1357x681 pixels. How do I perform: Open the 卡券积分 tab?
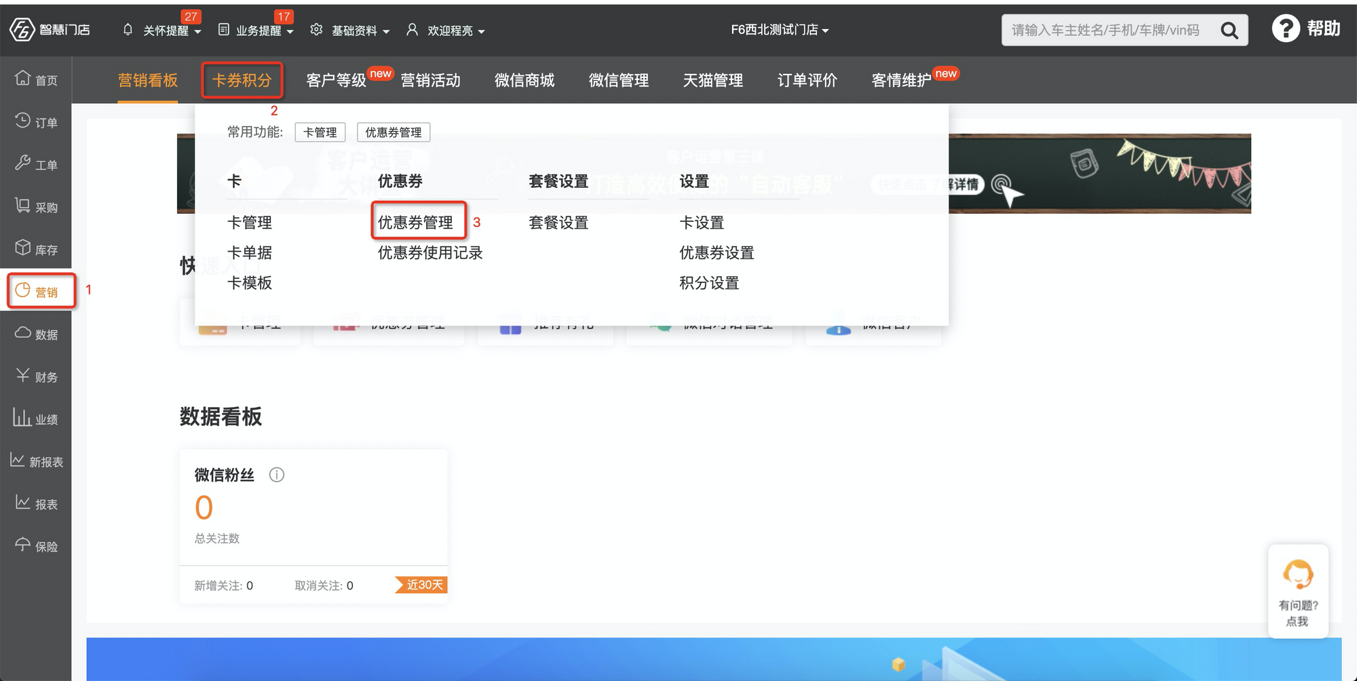coord(242,80)
